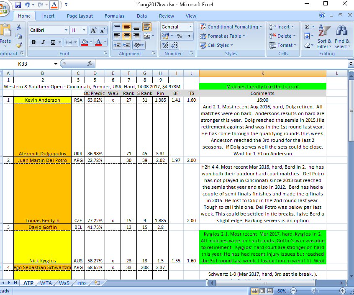Switch to Page Break Preview in status bar
This screenshot has width=354, height=295.
(270, 291)
